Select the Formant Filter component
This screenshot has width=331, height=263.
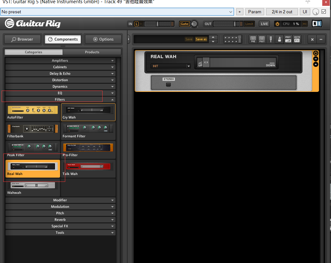click(88, 131)
